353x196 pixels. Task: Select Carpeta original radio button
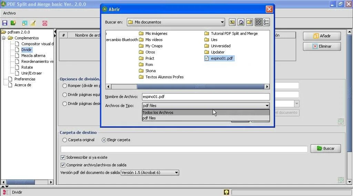click(64, 140)
